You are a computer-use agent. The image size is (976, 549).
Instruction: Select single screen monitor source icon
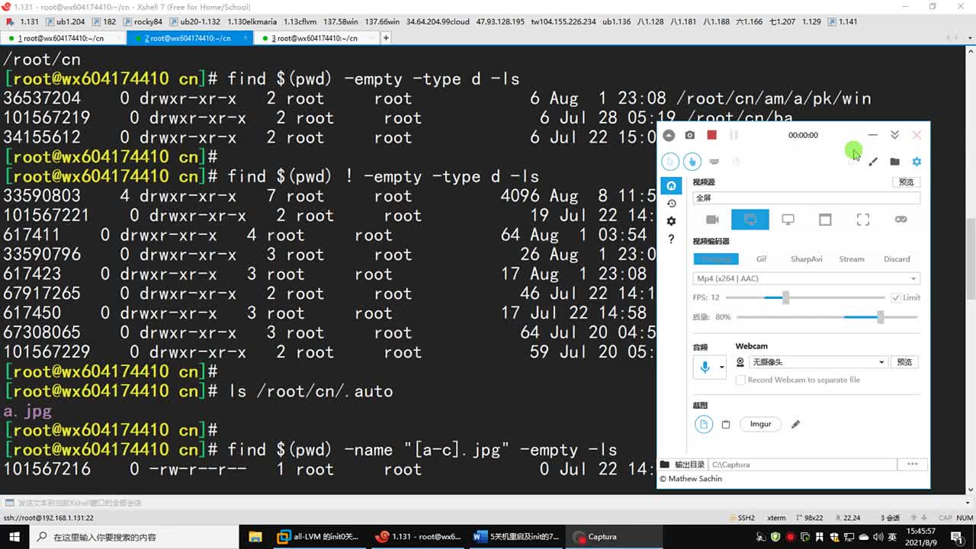pyautogui.click(x=788, y=220)
